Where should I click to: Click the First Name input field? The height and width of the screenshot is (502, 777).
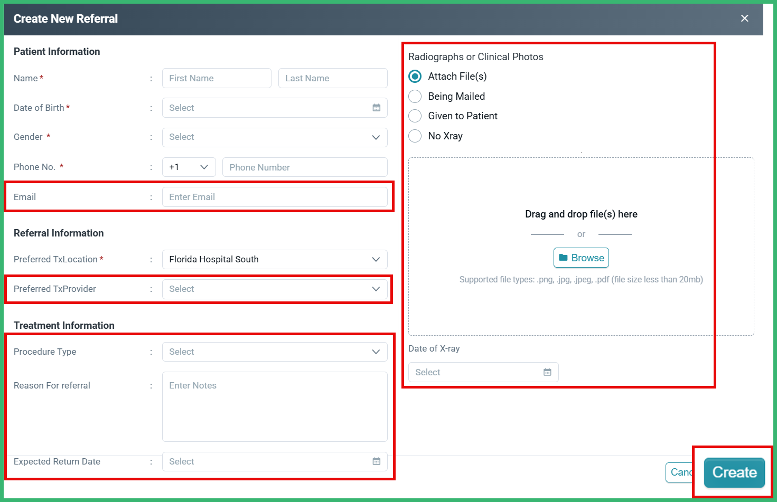[x=217, y=78]
